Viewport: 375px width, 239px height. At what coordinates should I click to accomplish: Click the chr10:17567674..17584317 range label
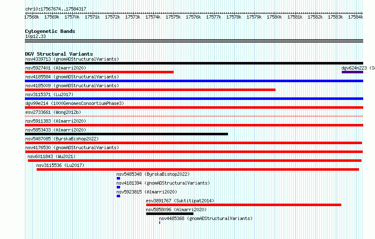coord(56,9)
